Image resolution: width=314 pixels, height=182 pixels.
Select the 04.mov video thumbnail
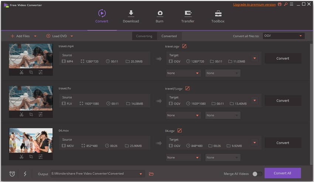pos(31,140)
